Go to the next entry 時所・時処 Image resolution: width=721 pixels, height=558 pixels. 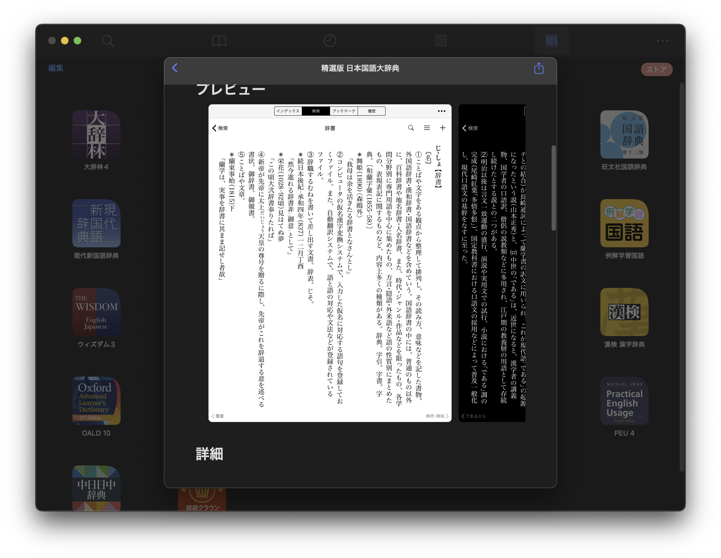pos(437,416)
